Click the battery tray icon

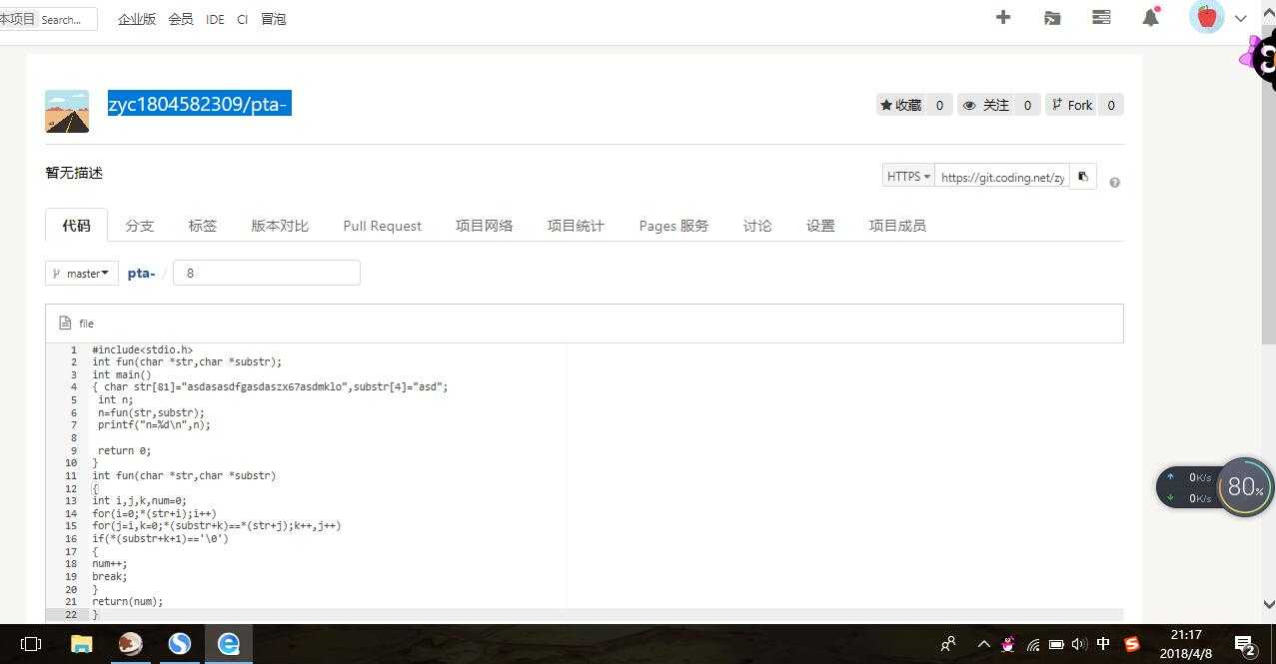[x=1056, y=644]
